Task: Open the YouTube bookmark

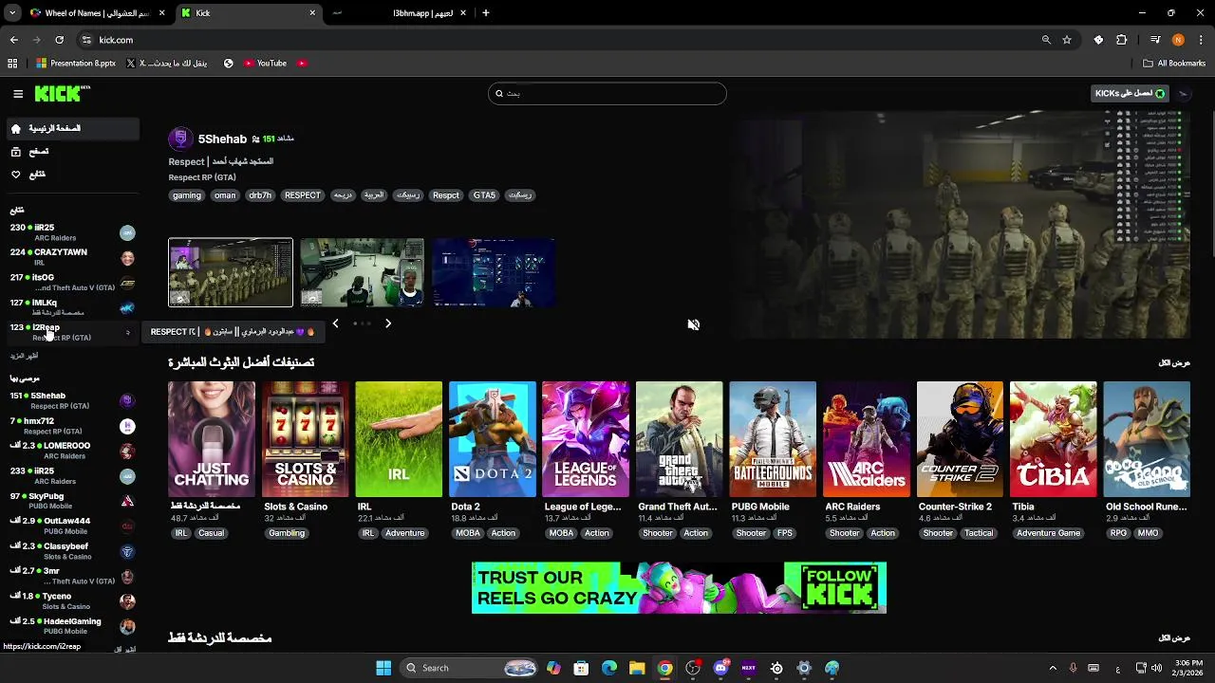Action: [265, 64]
